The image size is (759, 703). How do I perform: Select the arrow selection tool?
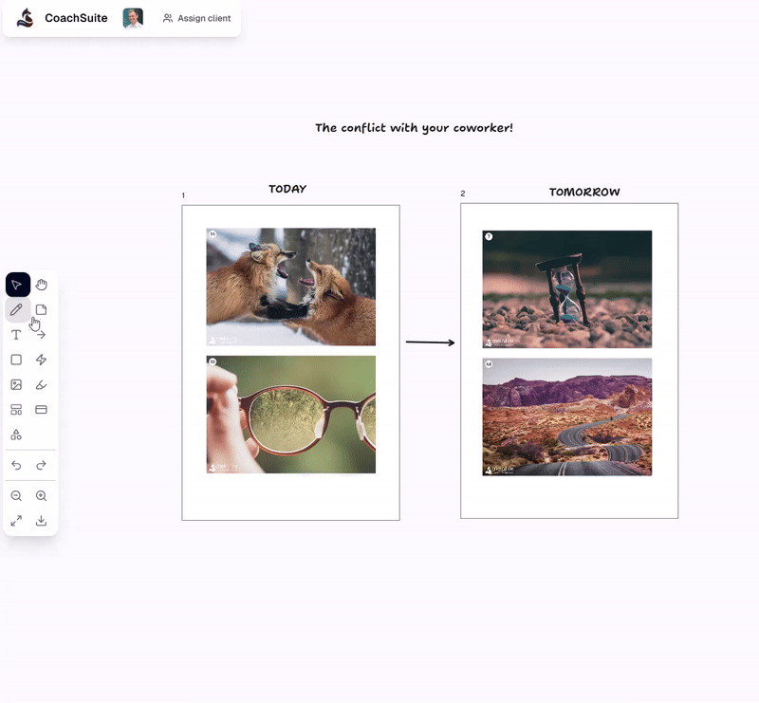(x=16, y=285)
